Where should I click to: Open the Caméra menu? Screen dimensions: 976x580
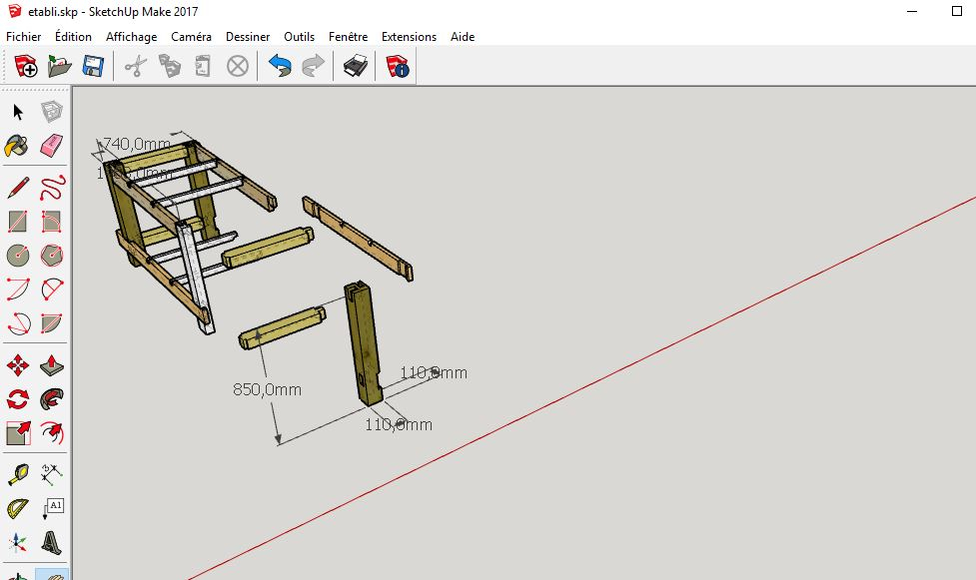[191, 37]
